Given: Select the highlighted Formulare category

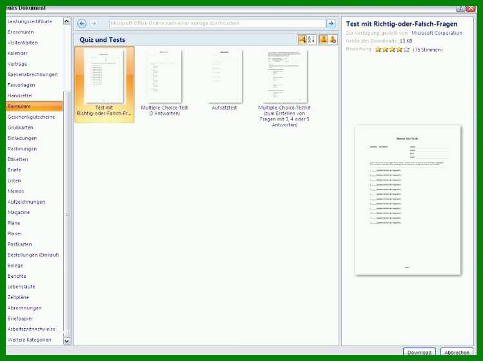Looking at the screenshot, I should (x=34, y=106).
